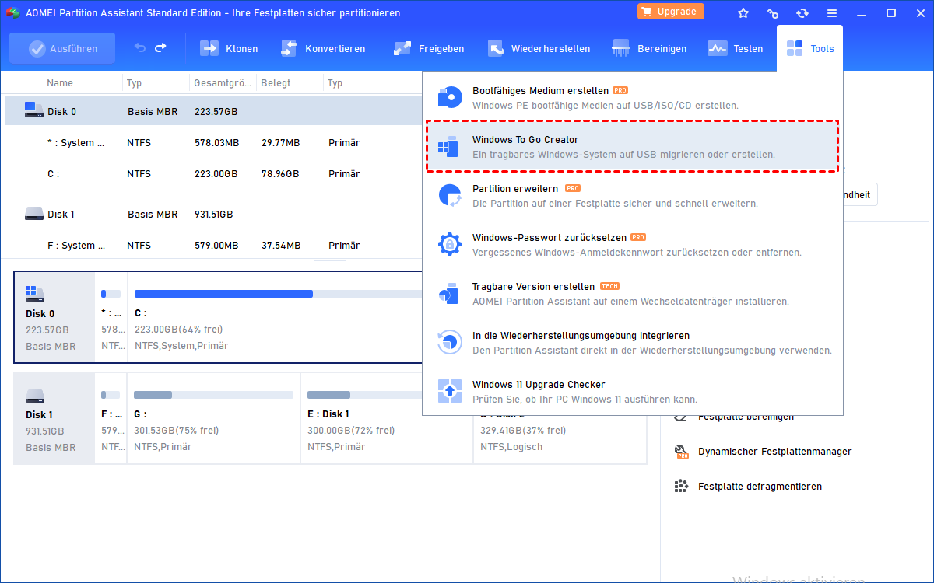Select the G : 301.53GB partition block

click(x=213, y=418)
